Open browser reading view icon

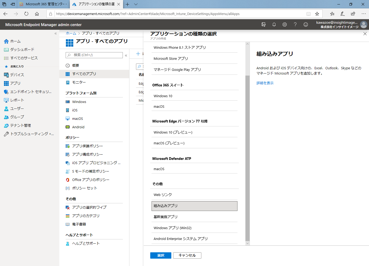tap(308, 14)
